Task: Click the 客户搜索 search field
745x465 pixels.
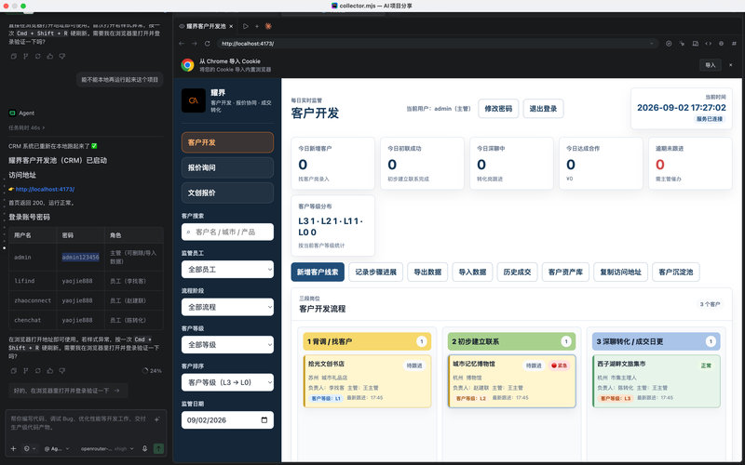Action: [x=227, y=232]
